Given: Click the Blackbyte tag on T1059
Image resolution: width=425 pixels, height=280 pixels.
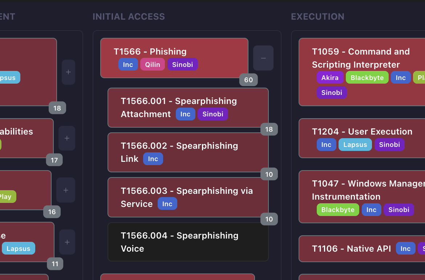Looking at the screenshot, I should (x=367, y=77).
